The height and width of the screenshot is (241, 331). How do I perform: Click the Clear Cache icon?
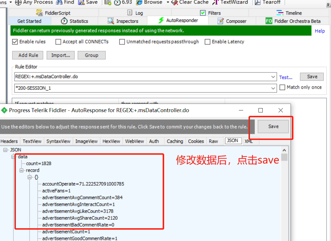click(x=174, y=2)
